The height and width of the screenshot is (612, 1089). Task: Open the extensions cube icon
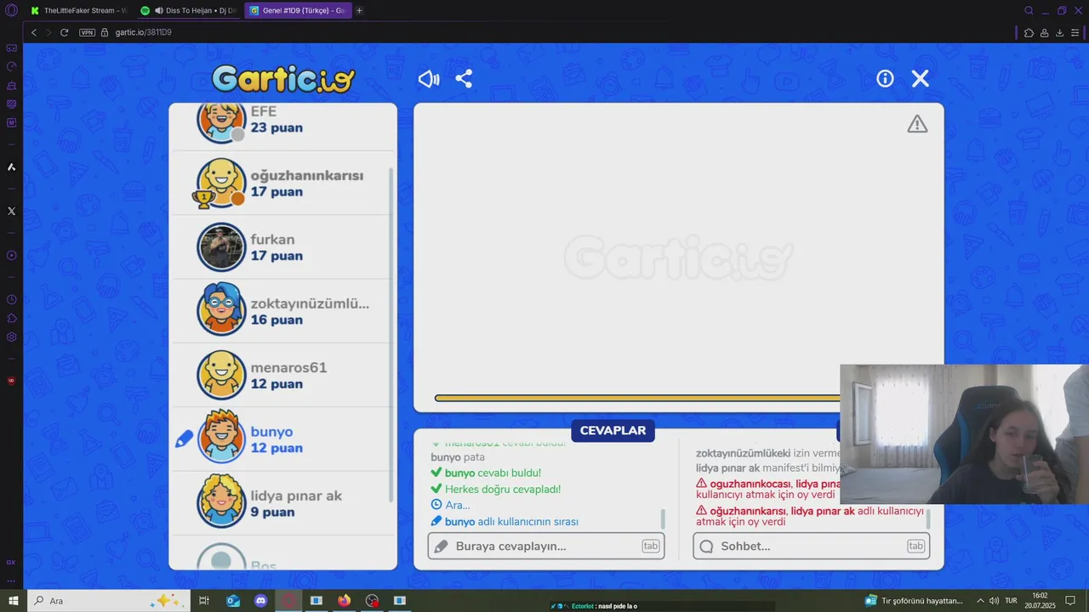click(1029, 32)
